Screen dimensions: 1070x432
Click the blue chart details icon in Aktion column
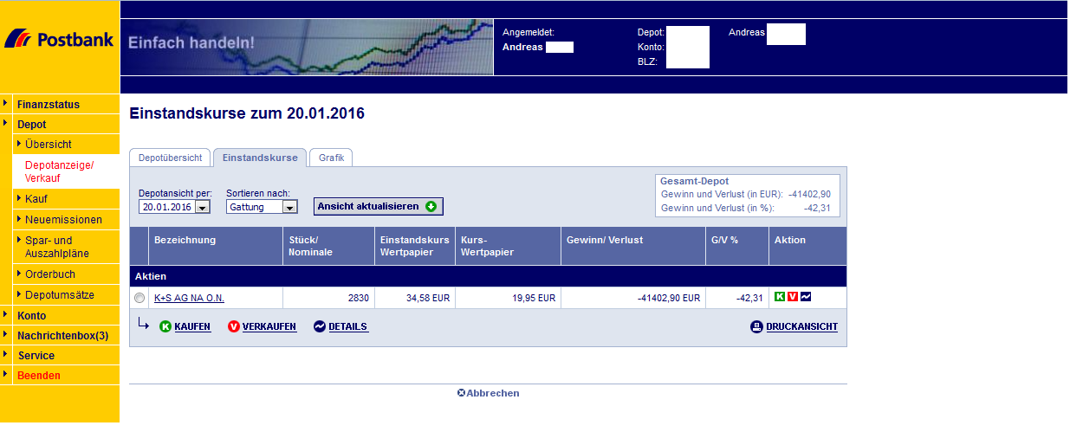coord(806,297)
